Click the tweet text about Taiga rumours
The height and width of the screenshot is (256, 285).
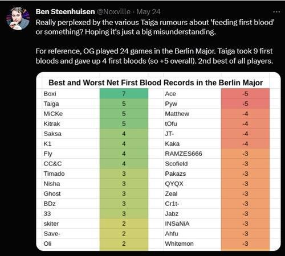point(155,27)
